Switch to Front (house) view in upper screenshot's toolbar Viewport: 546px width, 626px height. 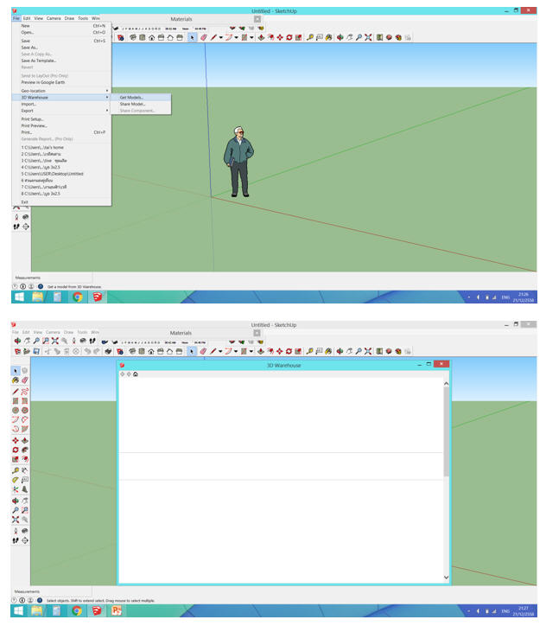click(x=151, y=37)
